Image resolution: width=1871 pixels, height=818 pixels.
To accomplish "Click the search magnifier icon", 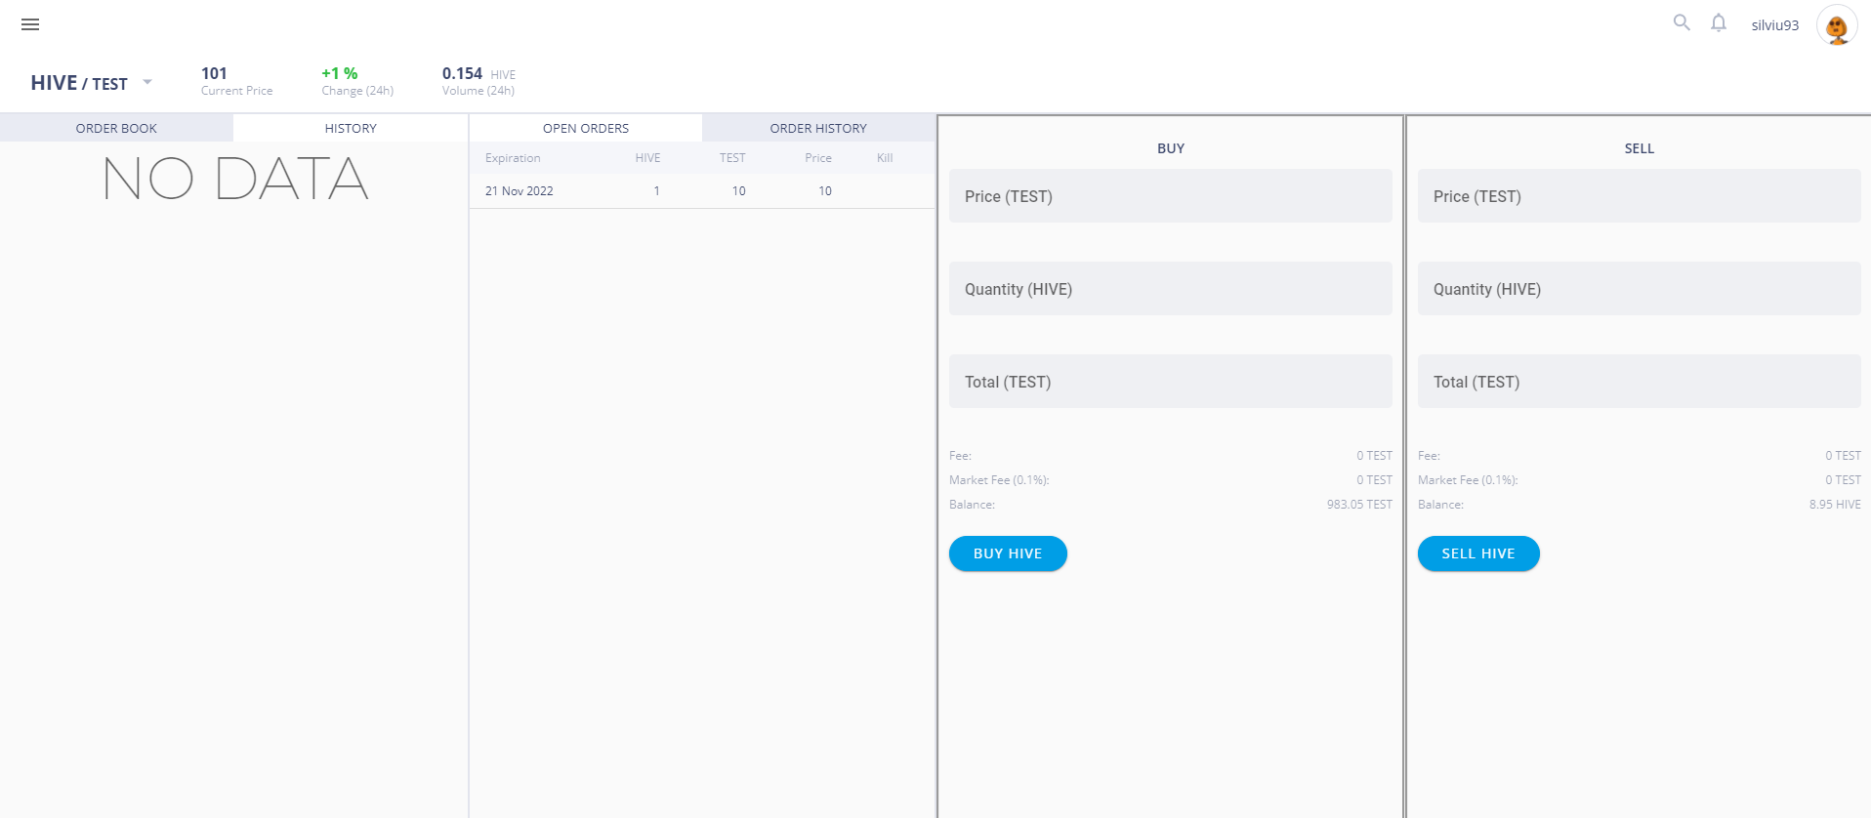I will click(x=1682, y=22).
